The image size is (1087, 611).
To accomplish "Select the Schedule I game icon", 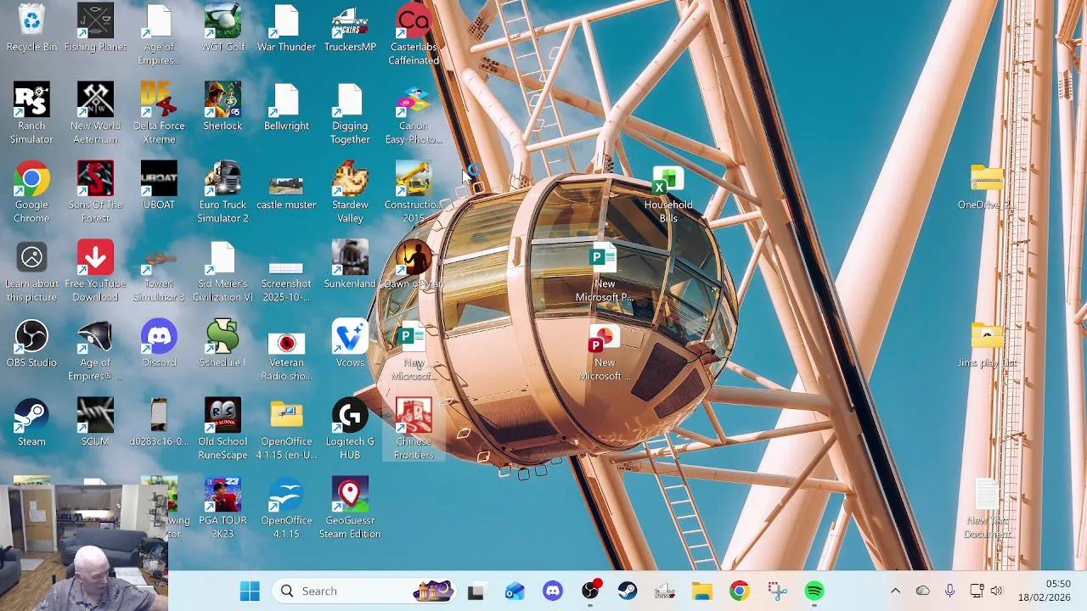I will pos(222,345).
